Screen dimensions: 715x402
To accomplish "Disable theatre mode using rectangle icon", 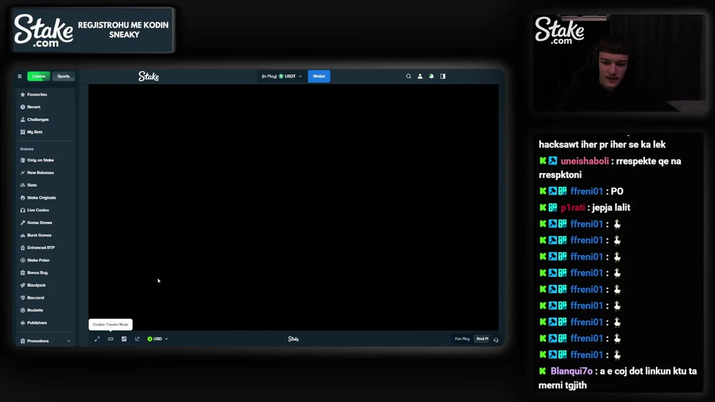I will [111, 339].
